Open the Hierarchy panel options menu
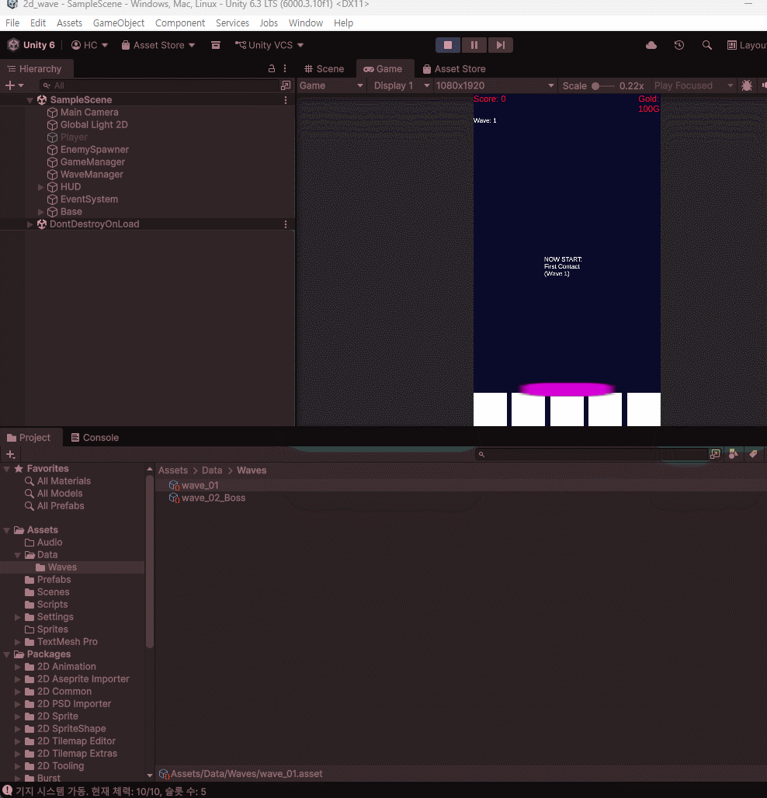Viewport: 767px width, 798px height. coord(285,68)
